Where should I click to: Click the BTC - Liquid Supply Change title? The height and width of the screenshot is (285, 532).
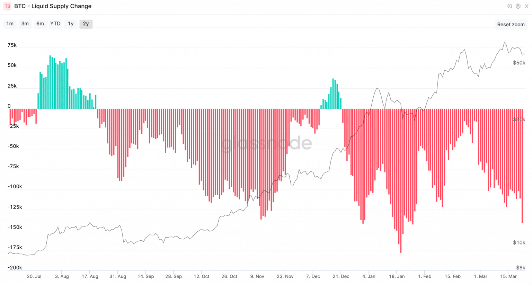(53, 6)
